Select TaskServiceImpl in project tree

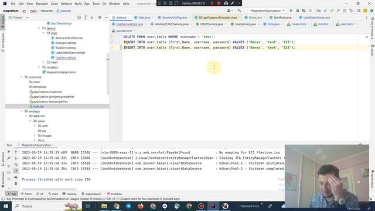tap(66, 48)
